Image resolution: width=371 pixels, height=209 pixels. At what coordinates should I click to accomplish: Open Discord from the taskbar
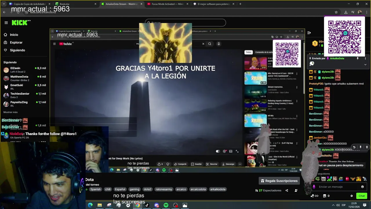coord(157,205)
